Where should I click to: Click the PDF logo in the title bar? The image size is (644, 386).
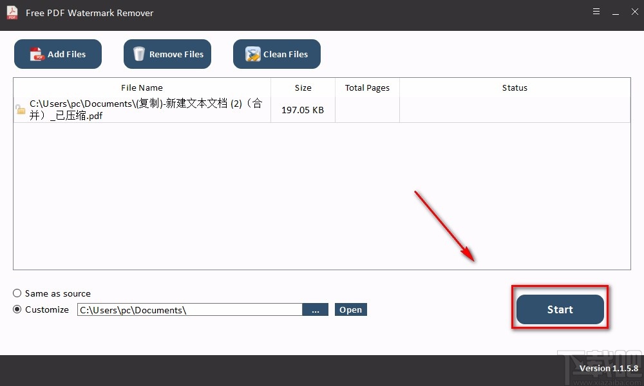point(11,12)
